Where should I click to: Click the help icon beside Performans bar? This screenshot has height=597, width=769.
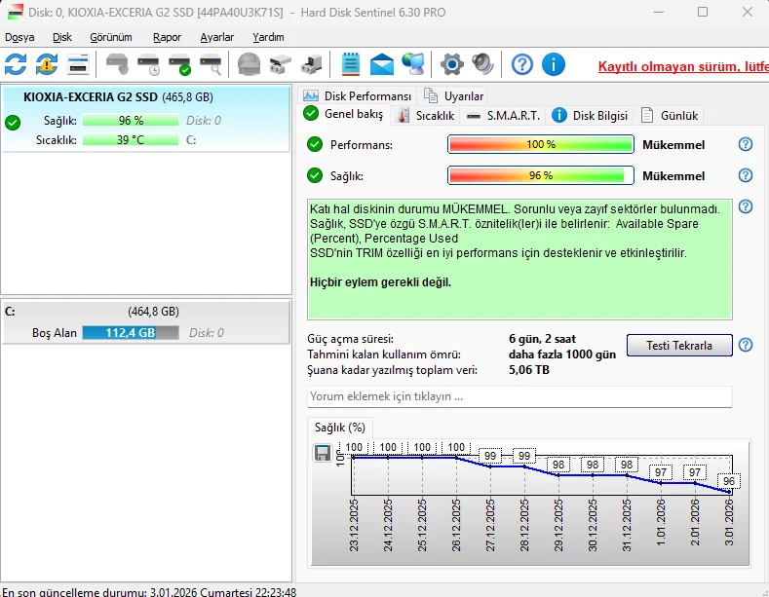coord(746,144)
